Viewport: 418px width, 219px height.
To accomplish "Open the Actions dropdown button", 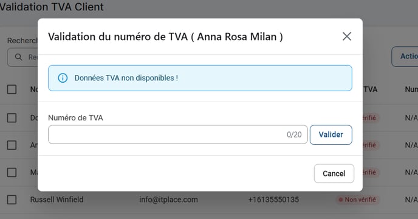I will coord(405,57).
